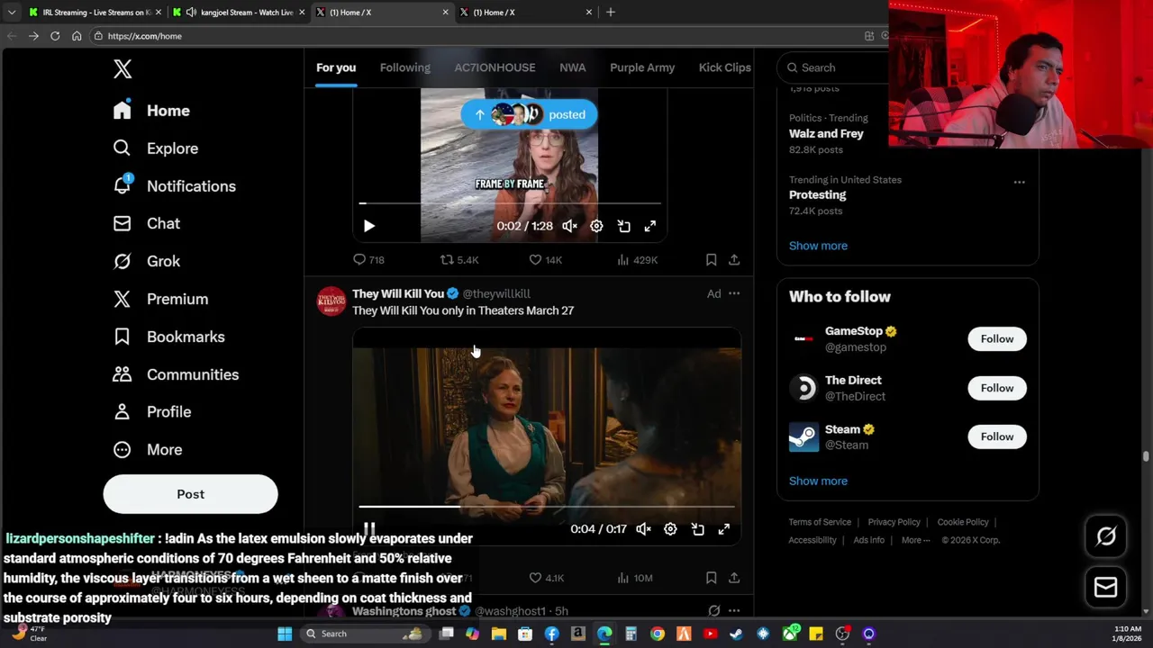The width and height of the screenshot is (1153, 648).
Task: Seek on the They Will Kill You progress bar
Action: click(x=547, y=508)
